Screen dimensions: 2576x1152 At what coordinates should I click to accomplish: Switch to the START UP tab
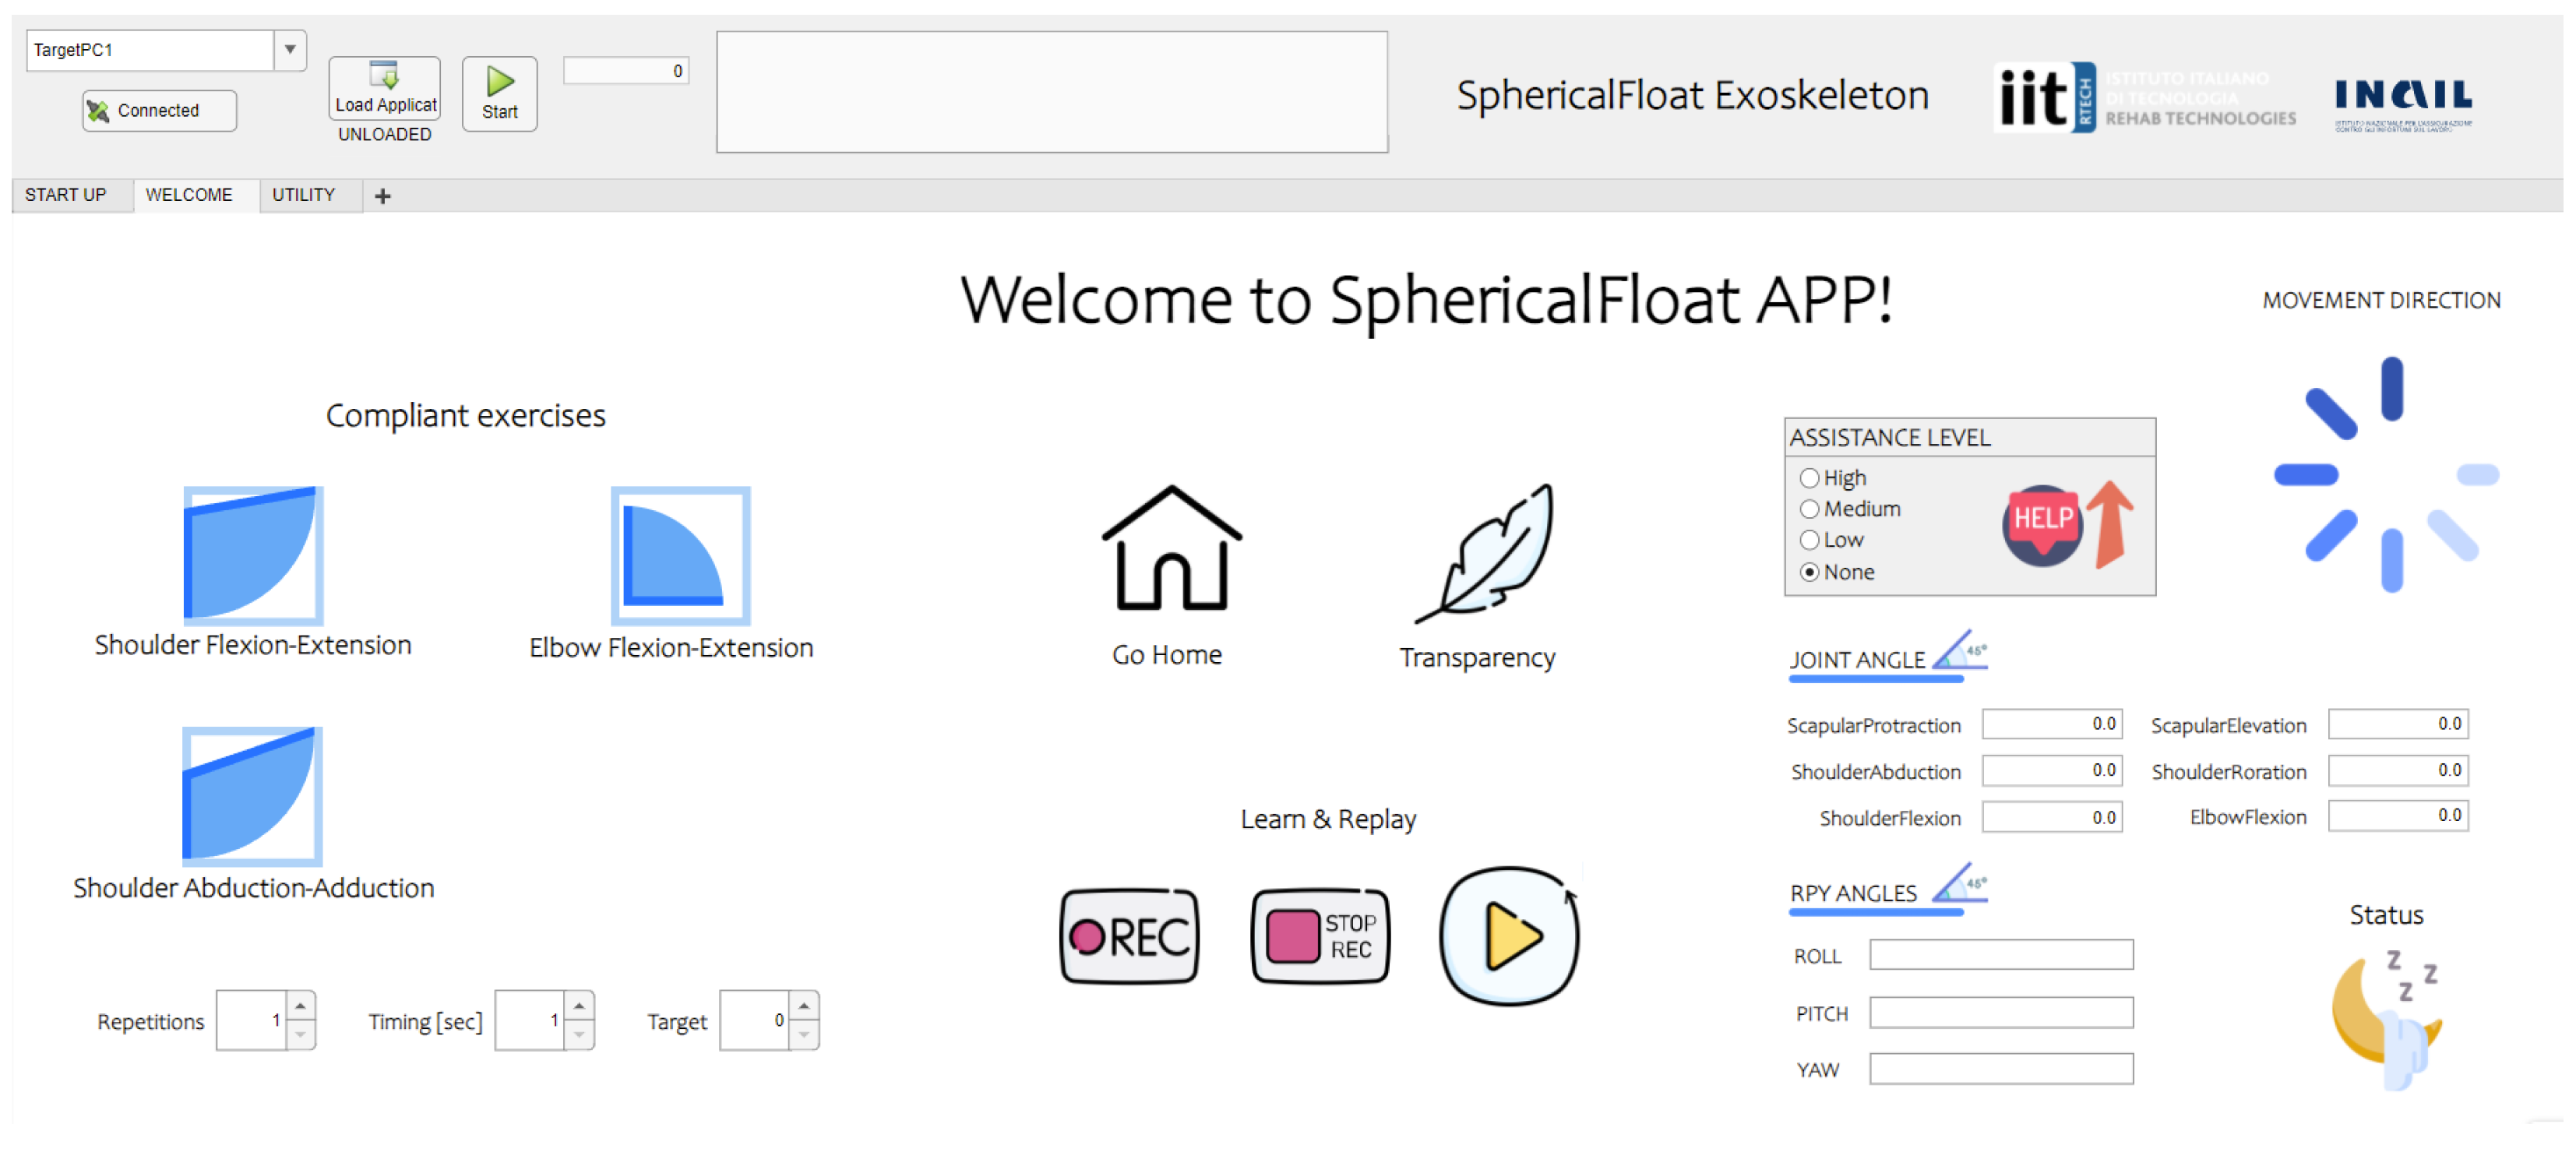[x=66, y=195]
